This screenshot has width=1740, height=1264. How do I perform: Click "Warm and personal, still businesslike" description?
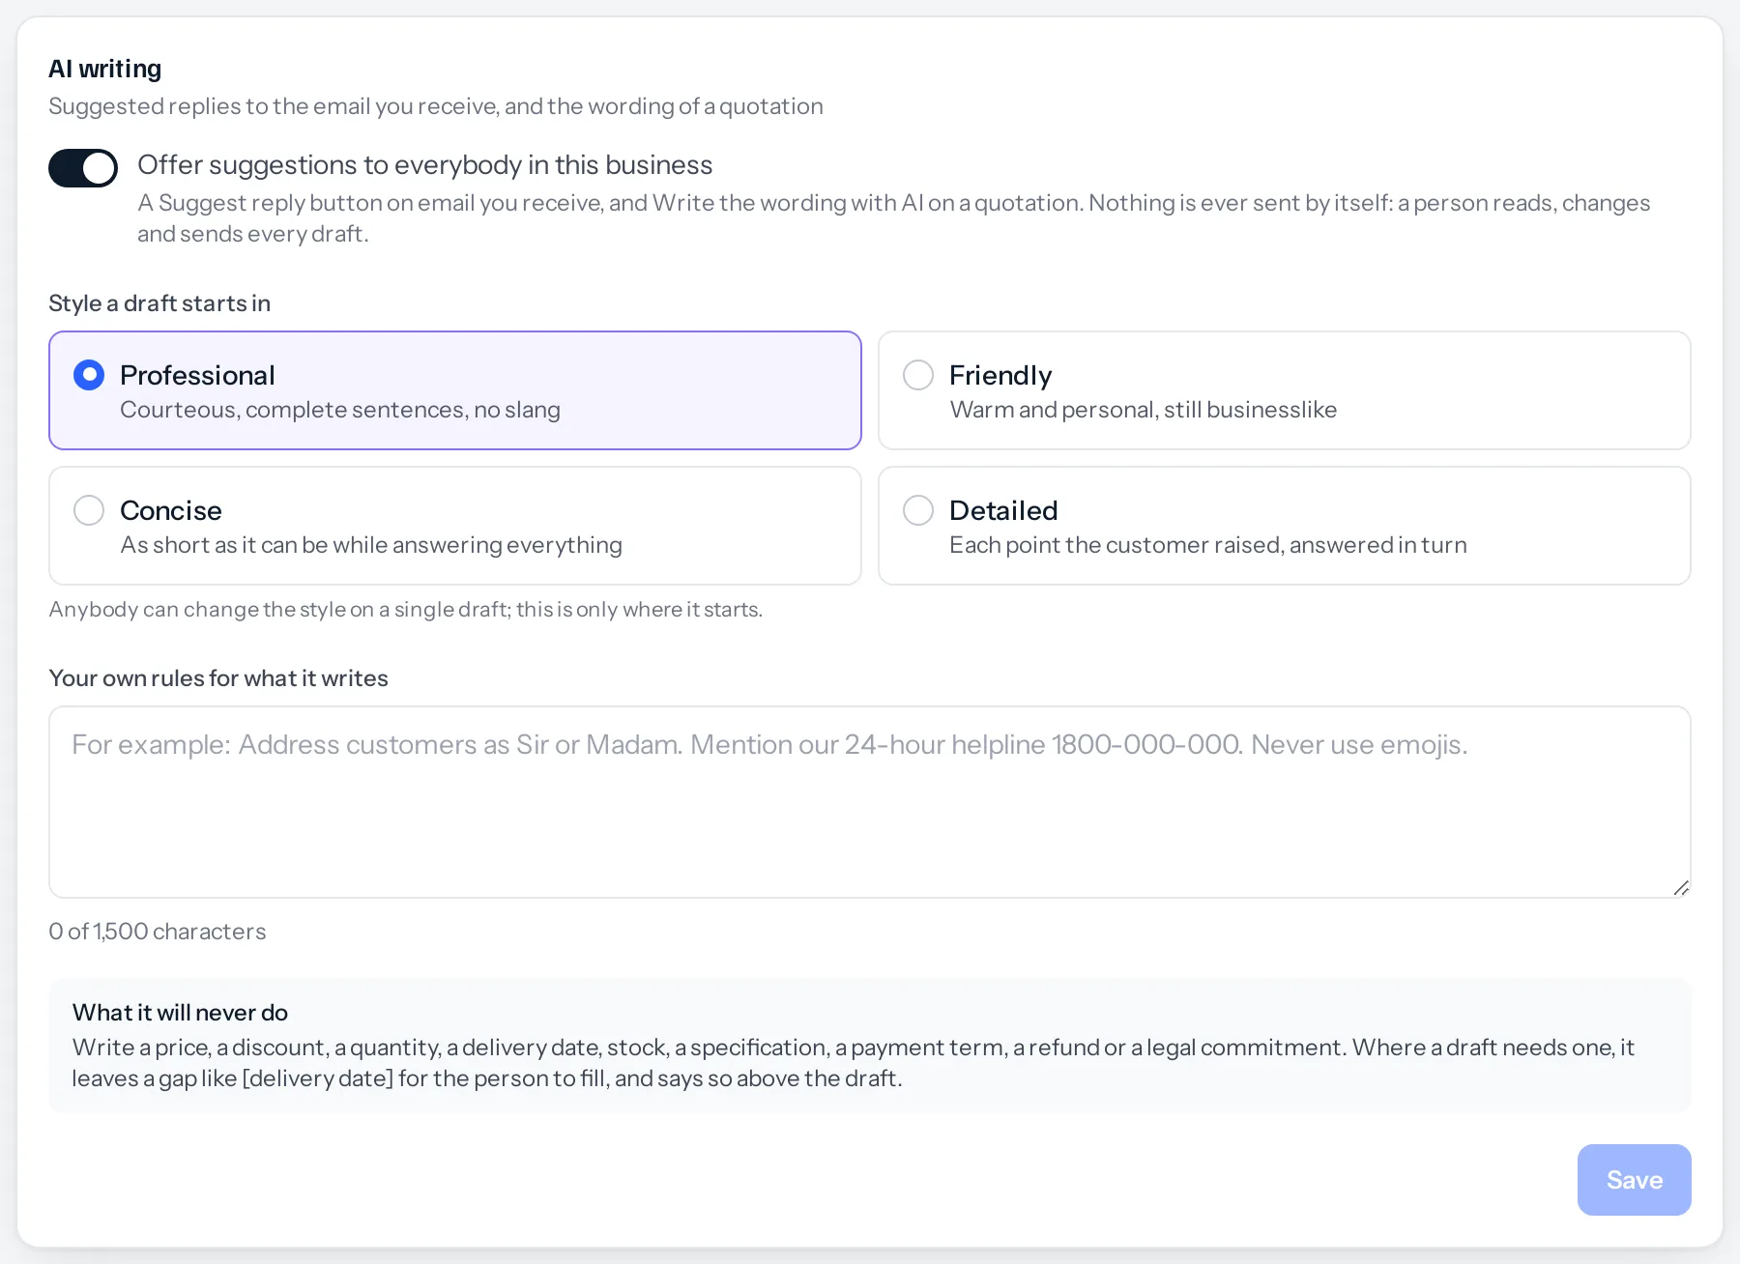click(x=1144, y=410)
